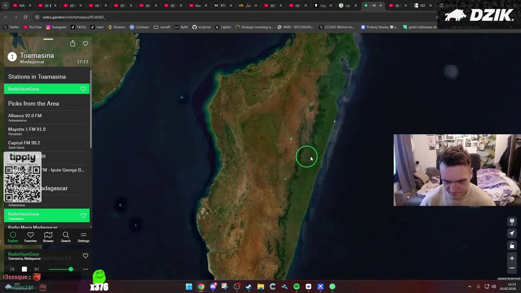Play Radio Maria Madagascar station

(x=47, y=227)
